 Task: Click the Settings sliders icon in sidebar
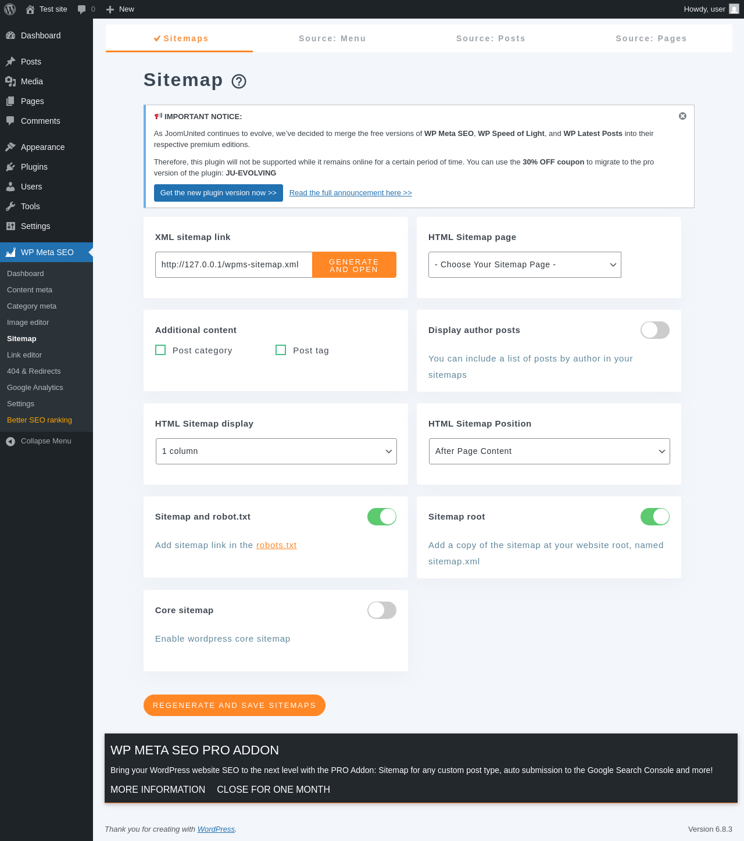[10, 226]
